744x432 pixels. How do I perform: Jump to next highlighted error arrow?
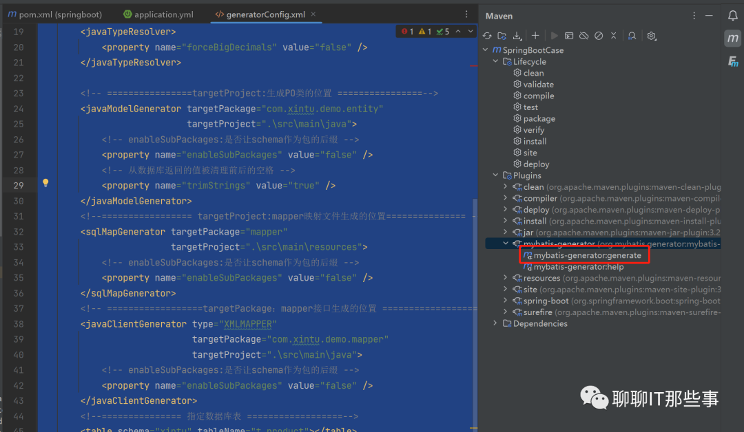[471, 32]
